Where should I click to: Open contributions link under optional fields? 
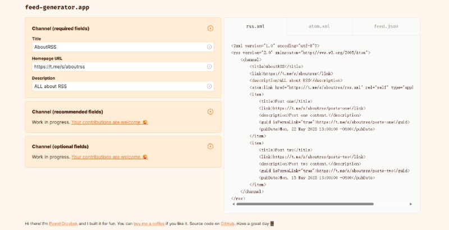click(x=106, y=157)
